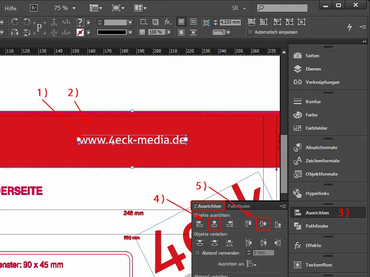370x277 pixels.
Task: Align bottom edges in Ausrichten panel
Action: (x=278, y=224)
